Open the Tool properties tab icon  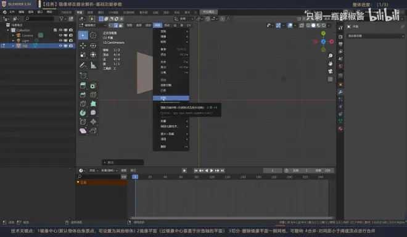click(x=340, y=28)
